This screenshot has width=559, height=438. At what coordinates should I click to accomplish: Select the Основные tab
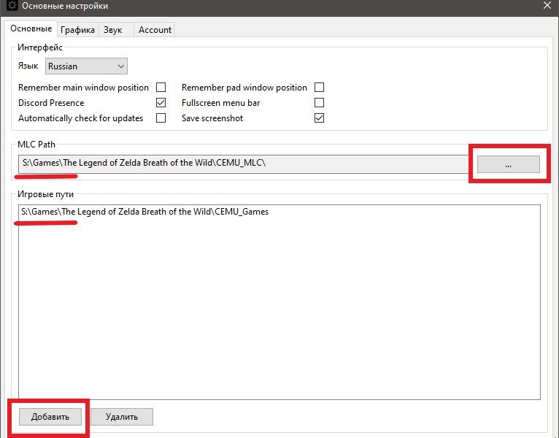31,28
